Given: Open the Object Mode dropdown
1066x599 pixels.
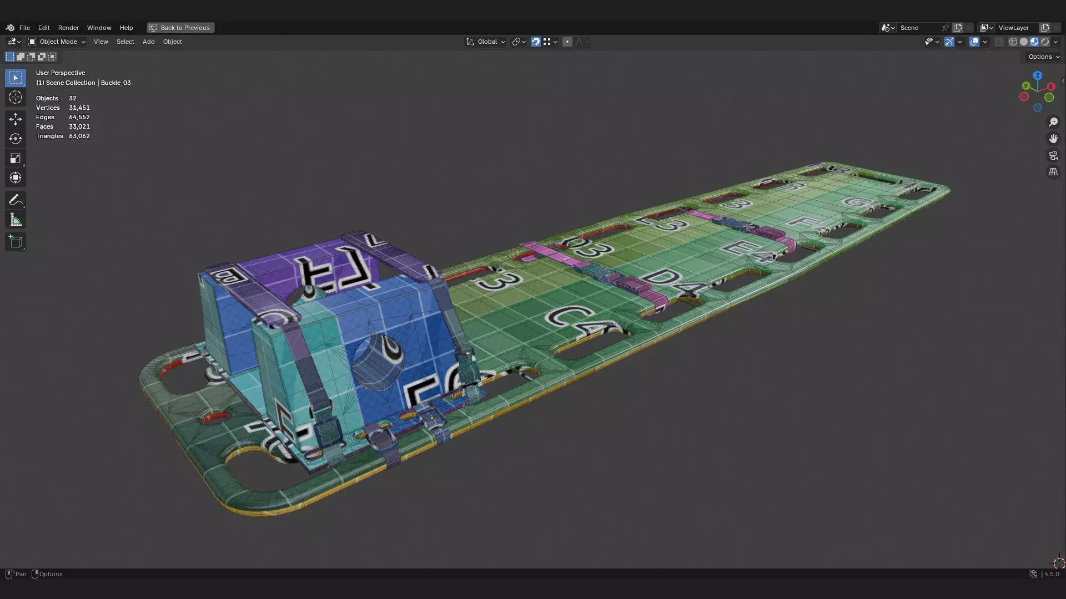Looking at the screenshot, I should (x=57, y=42).
